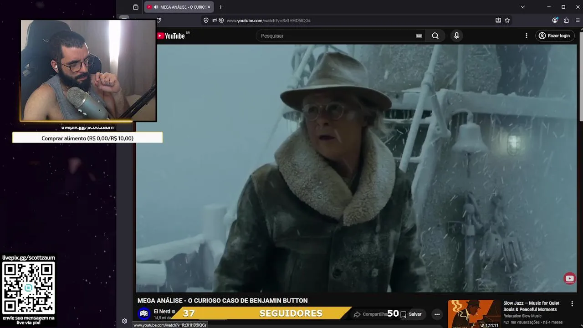Click the blocked autoplay permission icon

pyautogui.click(x=221, y=20)
